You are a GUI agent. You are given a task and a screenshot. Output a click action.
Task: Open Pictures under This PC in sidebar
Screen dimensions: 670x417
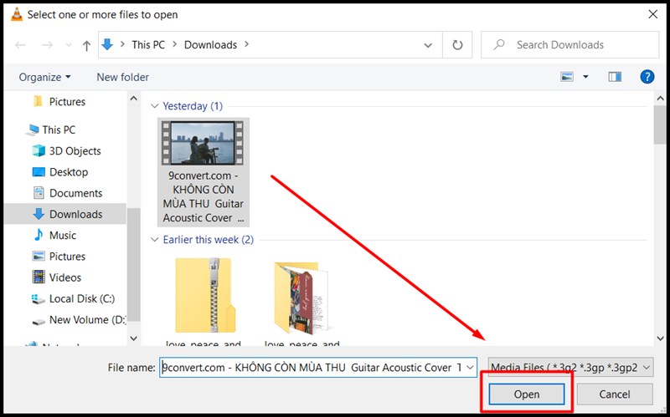pos(59,257)
